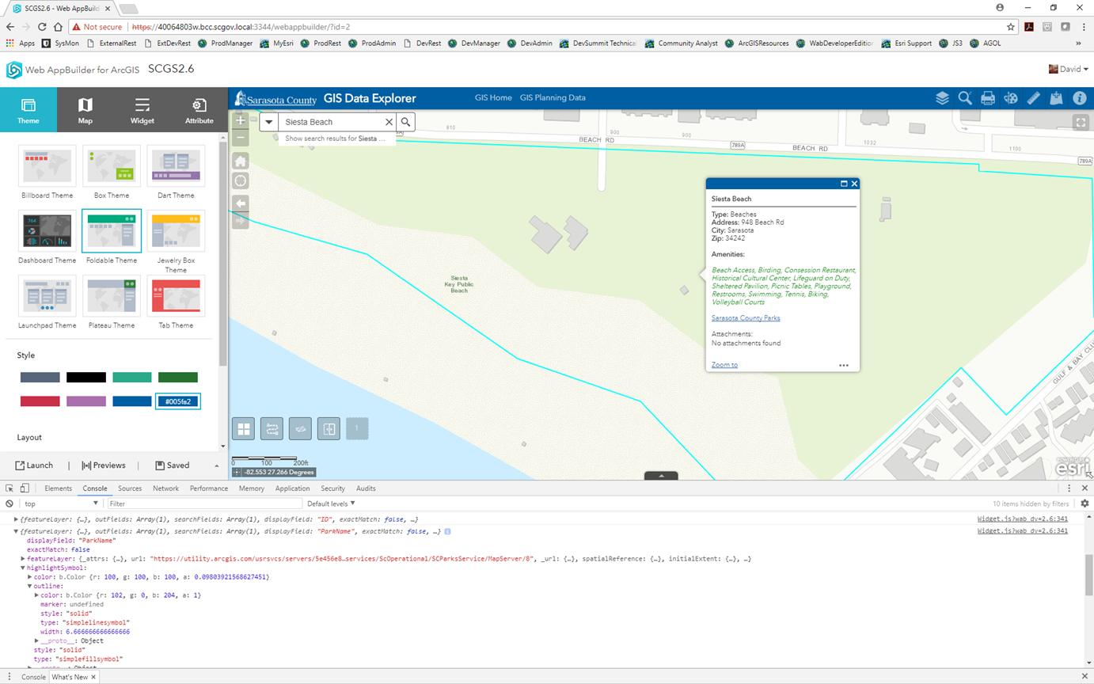
Task: Close the Siesta Beach popup
Action: click(x=854, y=184)
